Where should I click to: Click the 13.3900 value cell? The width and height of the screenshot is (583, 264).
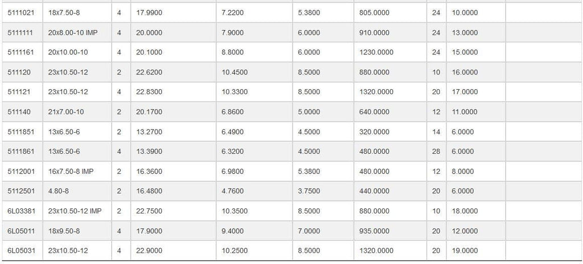173,152
